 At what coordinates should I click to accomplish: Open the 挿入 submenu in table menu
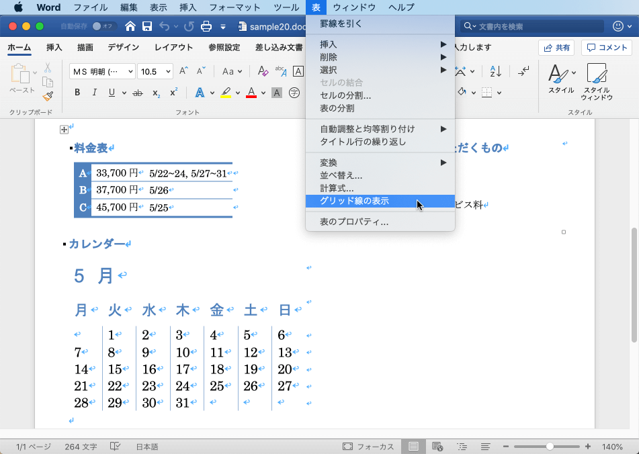tap(380, 44)
